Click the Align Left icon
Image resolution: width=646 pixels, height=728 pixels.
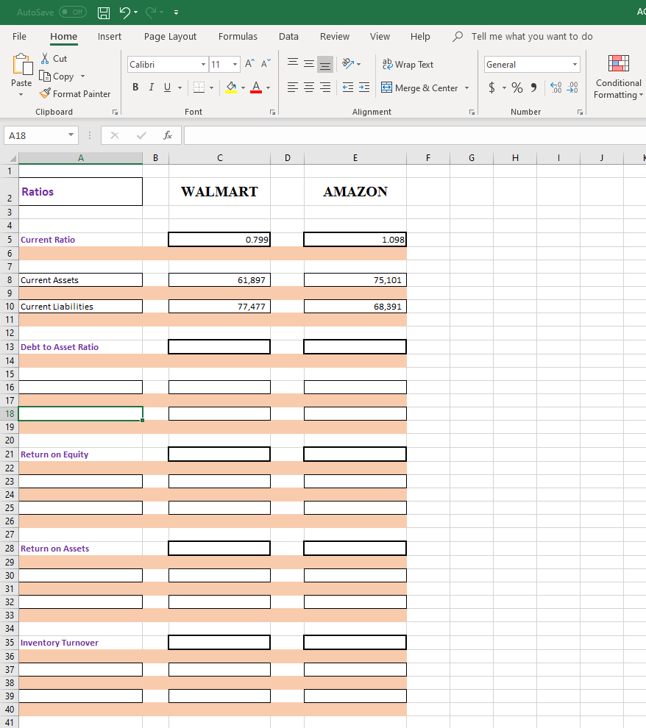pyautogui.click(x=293, y=88)
